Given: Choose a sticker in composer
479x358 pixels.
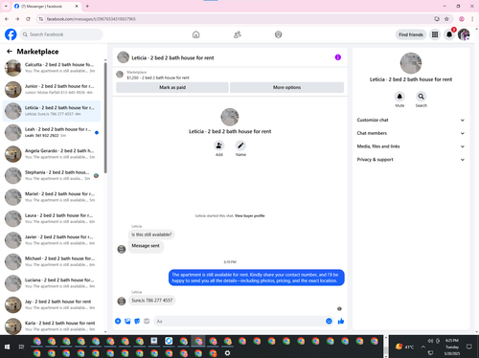Looking at the screenshot, I should click(137, 321).
